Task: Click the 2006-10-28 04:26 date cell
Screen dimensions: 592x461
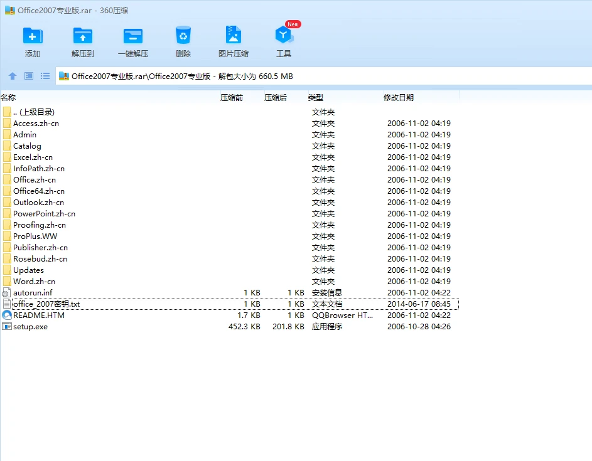Action: (x=419, y=327)
